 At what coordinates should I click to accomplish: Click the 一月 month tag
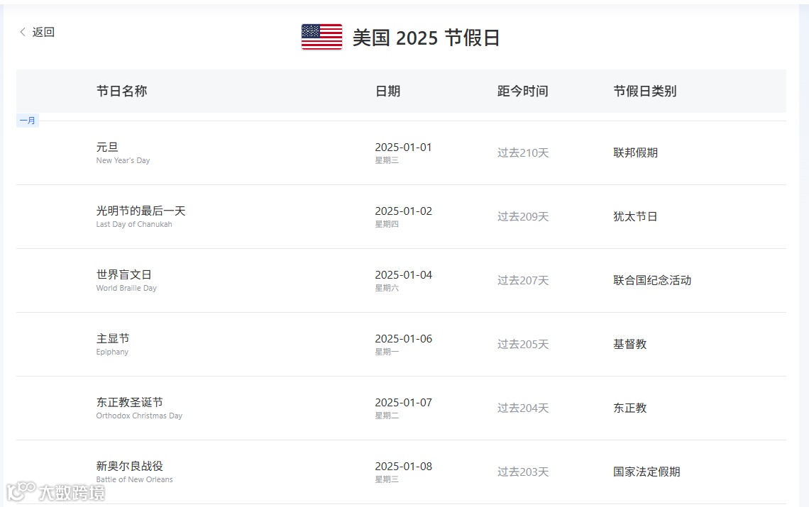(x=28, y=121)
